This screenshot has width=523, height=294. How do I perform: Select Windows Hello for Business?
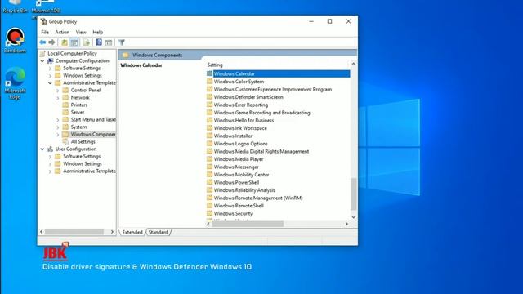tap(244, 120)
